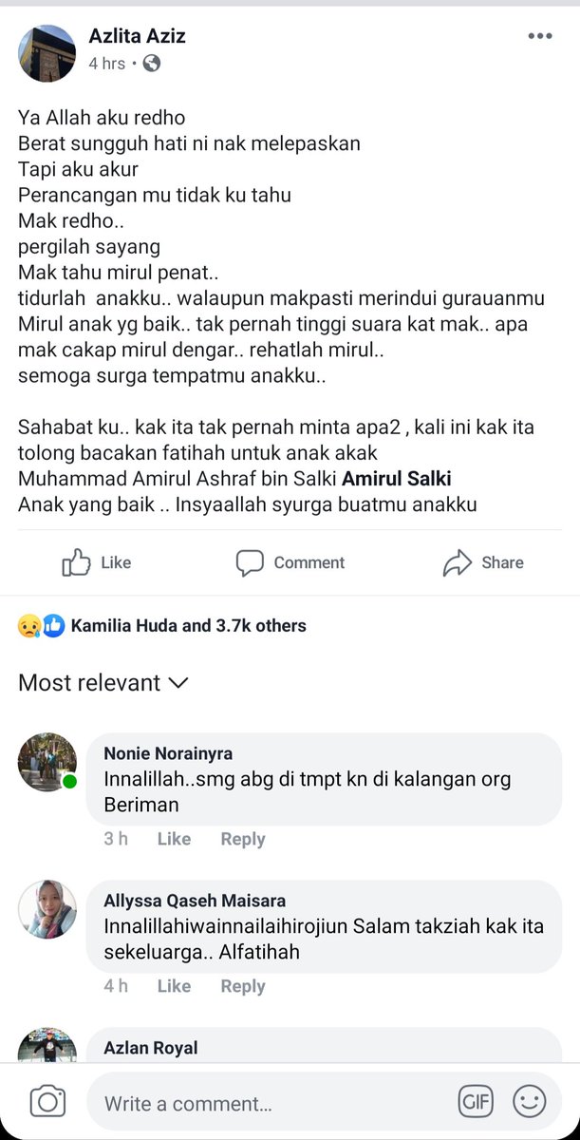The width and height of the screenshot is (580, 1140).
Task: Open the three-dot post options menu
Action: click(539, 37)
